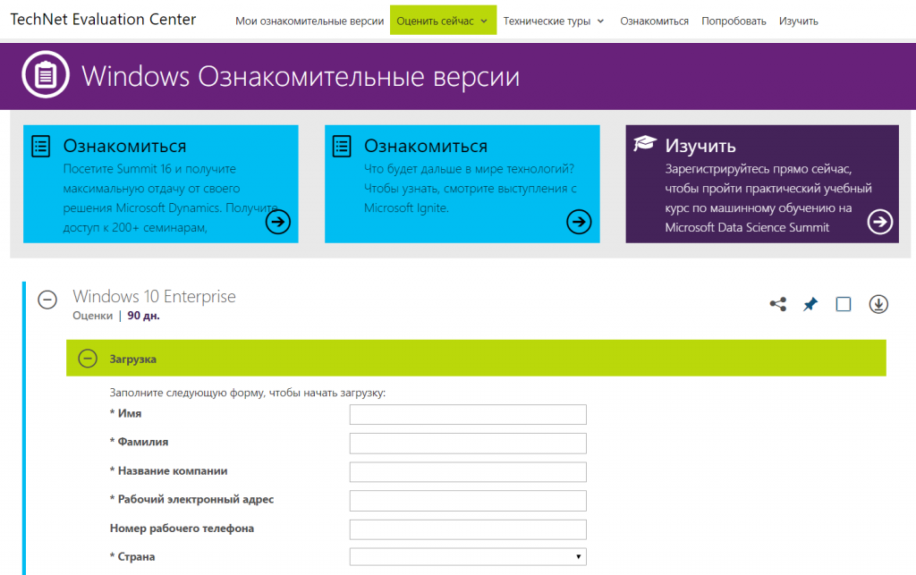Click the Фамилия input field

coord(468,443)
